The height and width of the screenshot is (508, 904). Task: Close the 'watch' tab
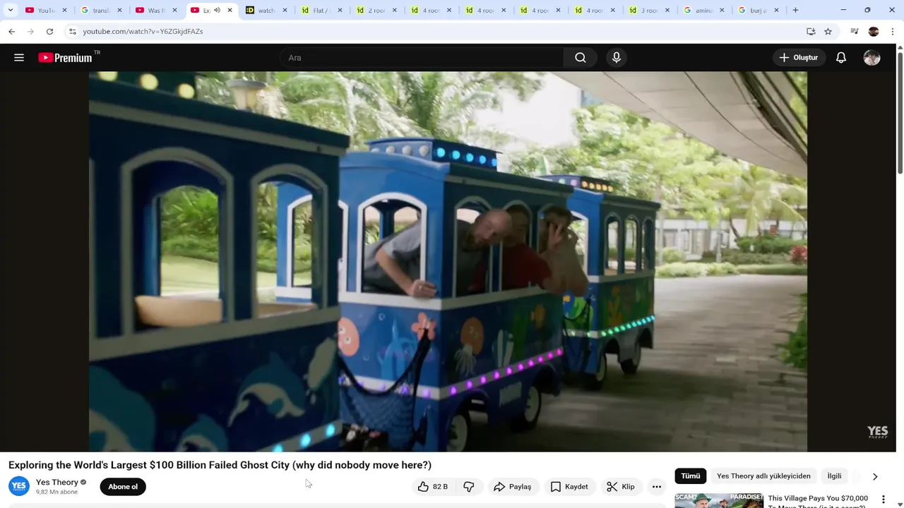coord(285,11)
